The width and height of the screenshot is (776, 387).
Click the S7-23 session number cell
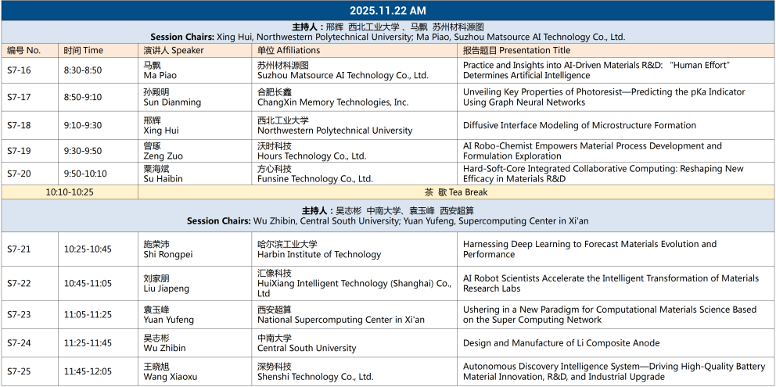click(x=20, y=314)
